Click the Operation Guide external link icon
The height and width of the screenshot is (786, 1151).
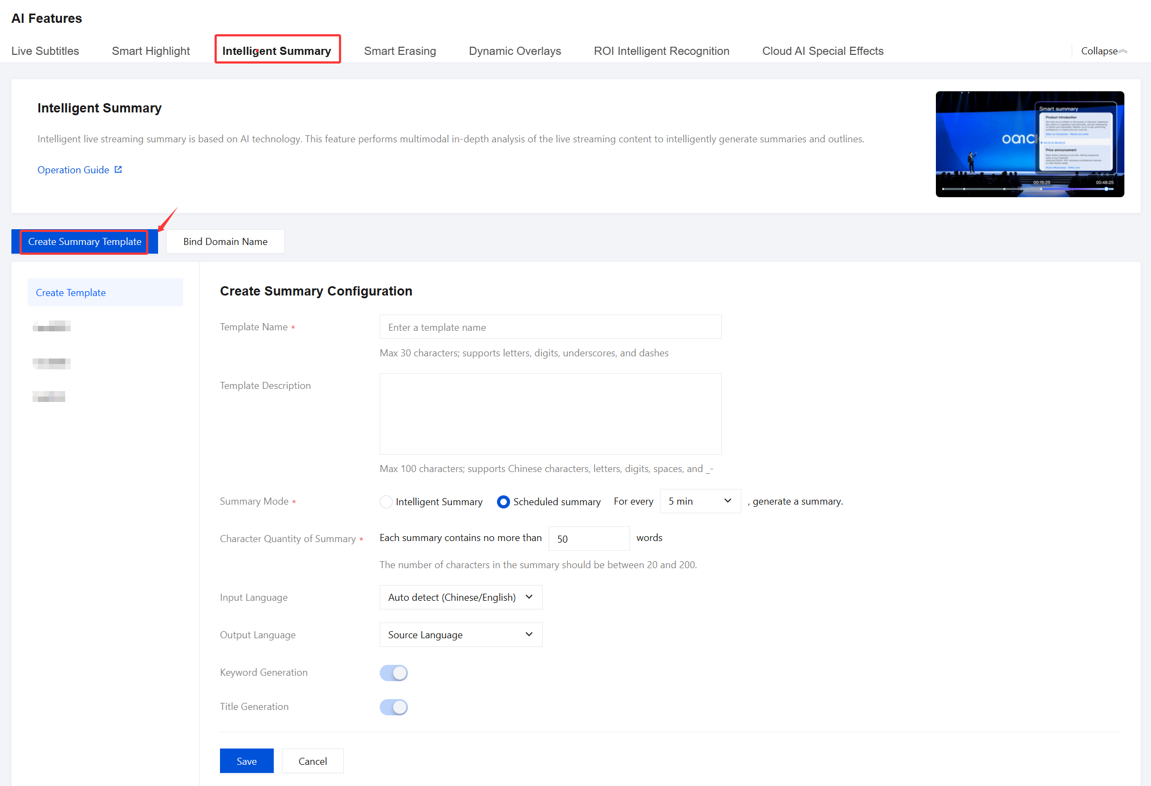pyautogui.click(x=118, y=169)
